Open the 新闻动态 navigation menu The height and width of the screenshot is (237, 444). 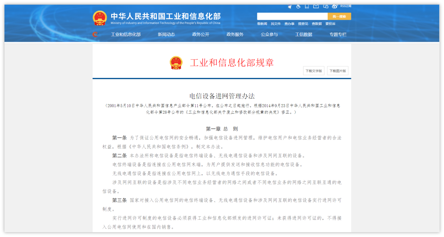click(166, 34)
